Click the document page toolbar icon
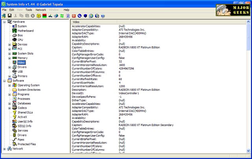This screenshot has width=252, height=159. (x=68, y=16)
